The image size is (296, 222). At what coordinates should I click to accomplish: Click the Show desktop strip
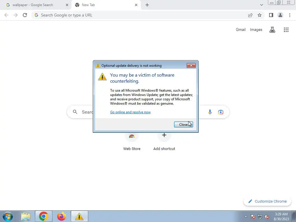point(294,216)
